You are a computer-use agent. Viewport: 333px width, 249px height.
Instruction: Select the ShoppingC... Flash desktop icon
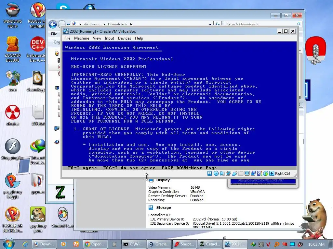click(13, 149)
